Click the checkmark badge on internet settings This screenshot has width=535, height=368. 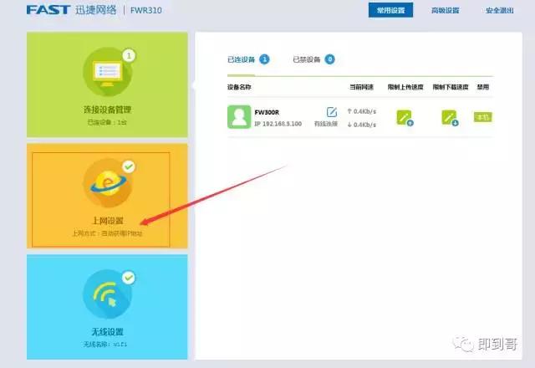129,166
